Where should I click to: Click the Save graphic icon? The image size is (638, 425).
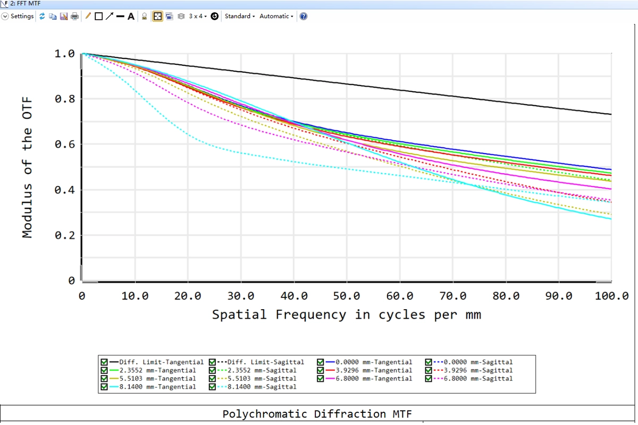[64, 16]
